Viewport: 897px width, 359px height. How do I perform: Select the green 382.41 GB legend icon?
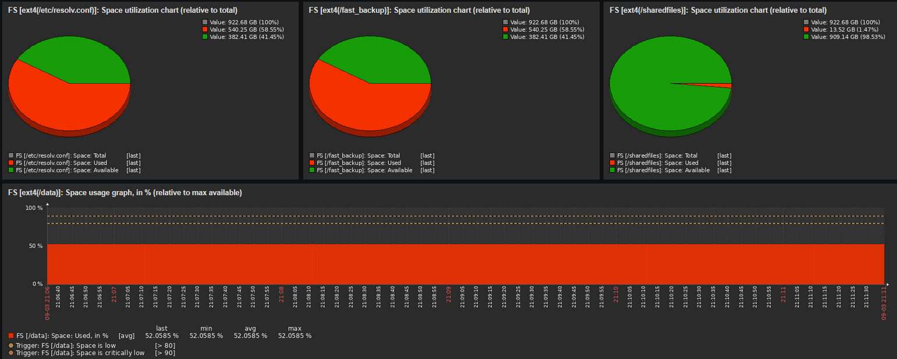[x=204, y=37]
